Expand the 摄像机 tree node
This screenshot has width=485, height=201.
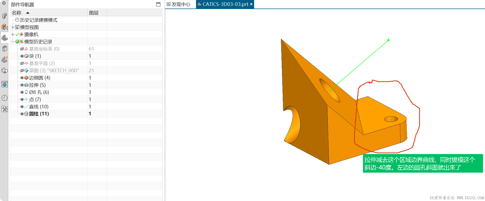pos(13,34)
